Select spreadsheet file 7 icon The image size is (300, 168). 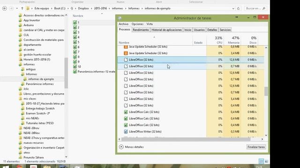(75, 52)
